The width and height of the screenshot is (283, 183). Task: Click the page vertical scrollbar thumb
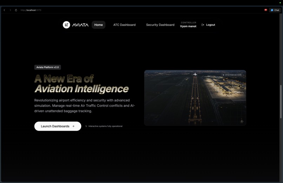pyautogui.click(x=281, y=101)
